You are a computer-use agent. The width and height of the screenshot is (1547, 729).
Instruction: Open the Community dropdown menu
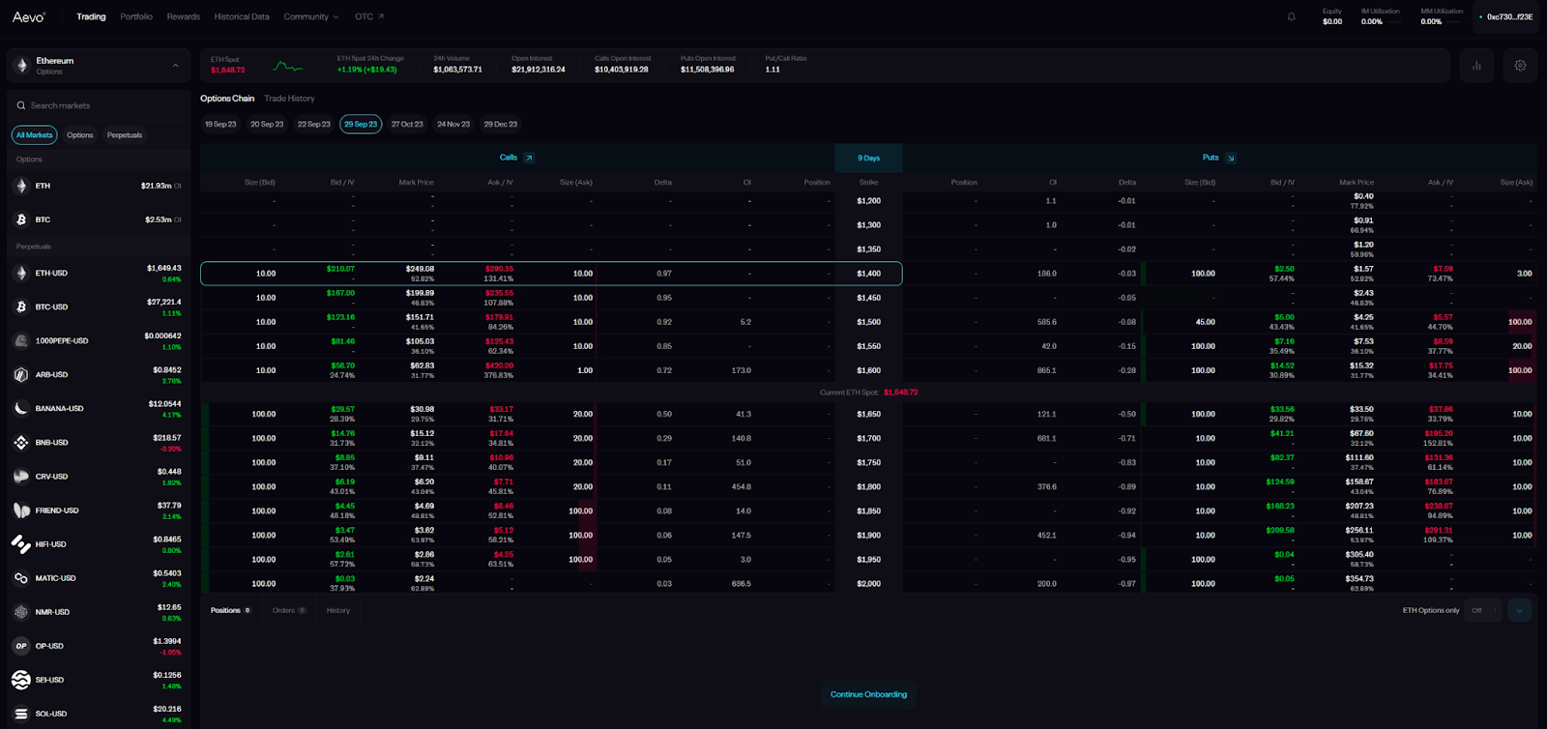[x=310, y=16]
